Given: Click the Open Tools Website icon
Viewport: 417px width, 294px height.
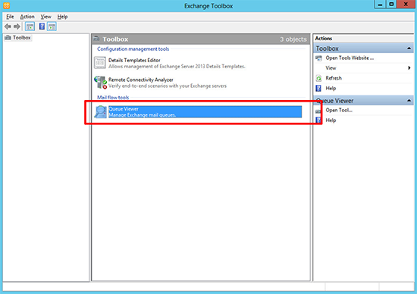Looking at the screenshot, I should point(318,58).
